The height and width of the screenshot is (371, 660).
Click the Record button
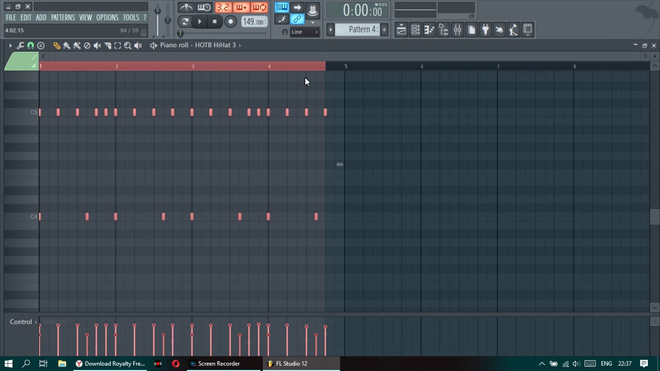click(x=230, y=22)
